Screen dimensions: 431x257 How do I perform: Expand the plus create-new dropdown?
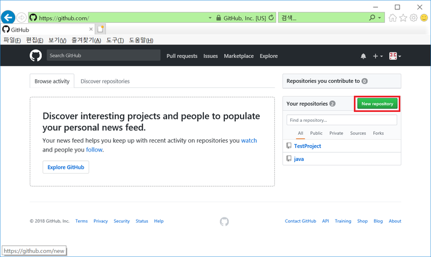tap(377, 56)
